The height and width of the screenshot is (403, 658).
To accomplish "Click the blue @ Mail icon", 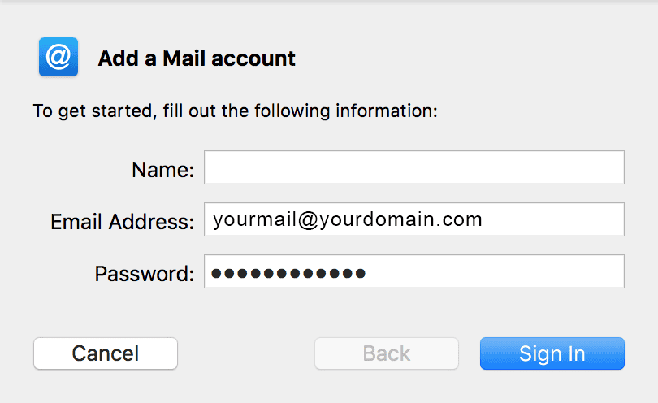I will pos(58,58).
